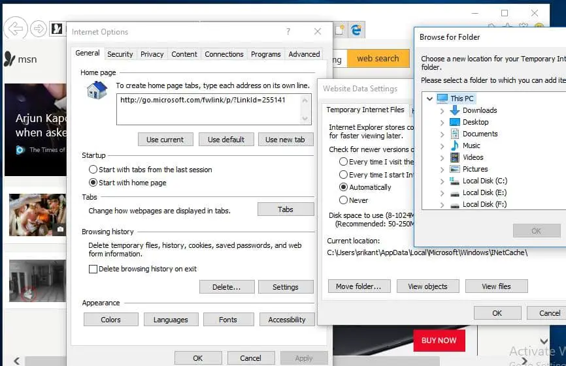Open Browsing history Settings button
This screenshot has width=566, height=366.
pyautogui.click(x=285, y=287)
